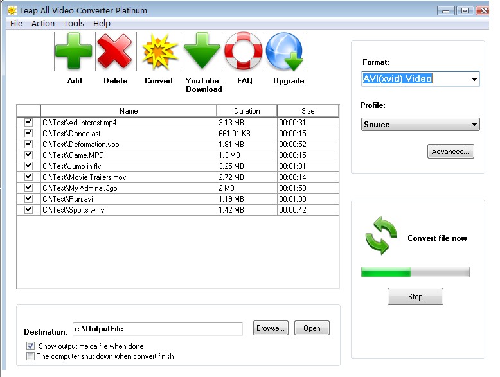500x377 pixels.
Task: Select the C:\Test\My Adminal.3gp file name
Action: click(x=80, y=188)
